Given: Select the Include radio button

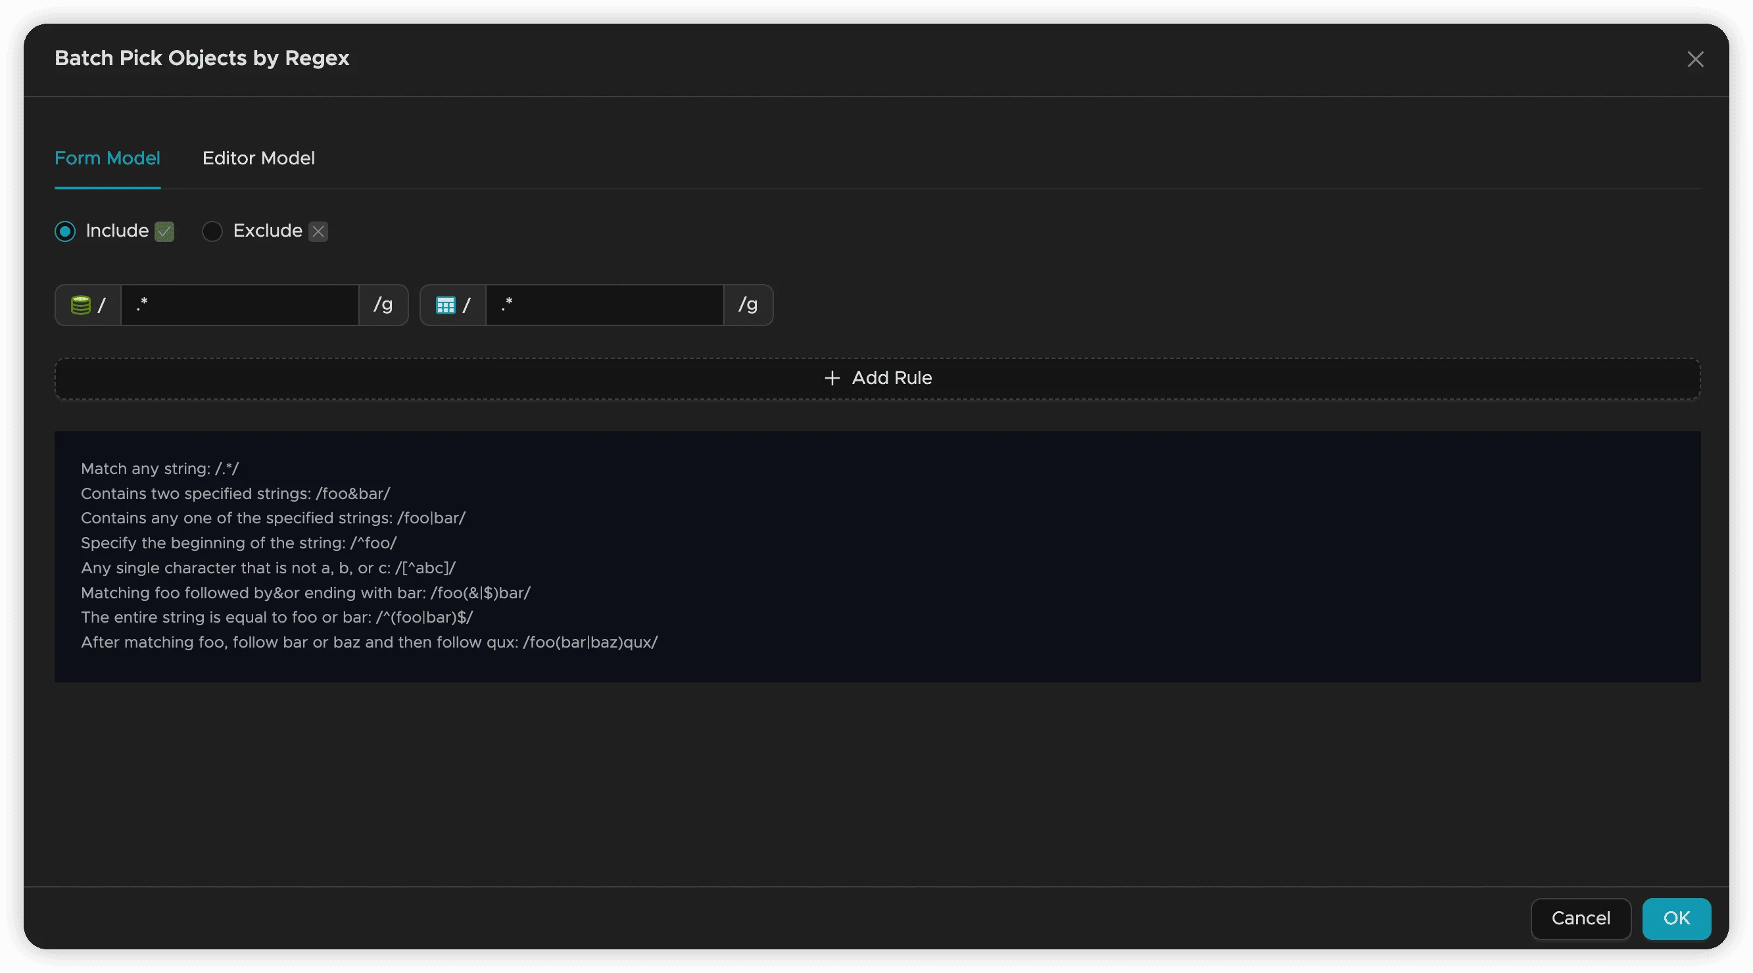Looking at the screenshot, I should [x=64, y=231].
